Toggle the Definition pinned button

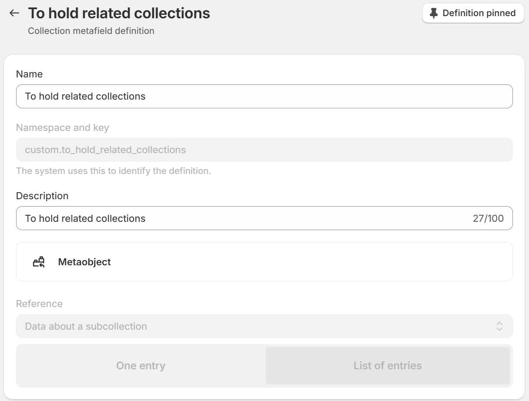(x=473, y=13)
